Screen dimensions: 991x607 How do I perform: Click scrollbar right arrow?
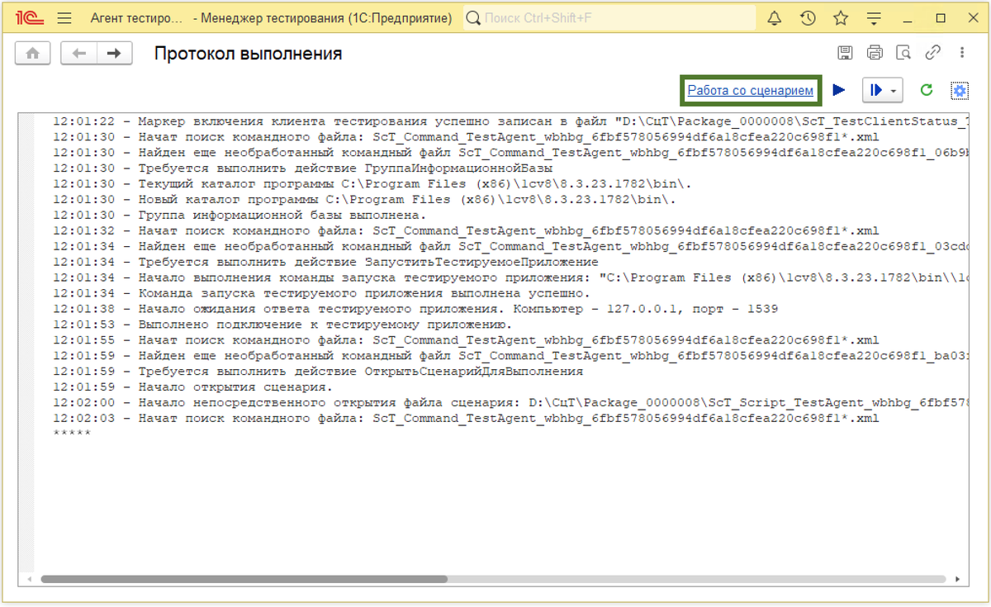point(959,580)
